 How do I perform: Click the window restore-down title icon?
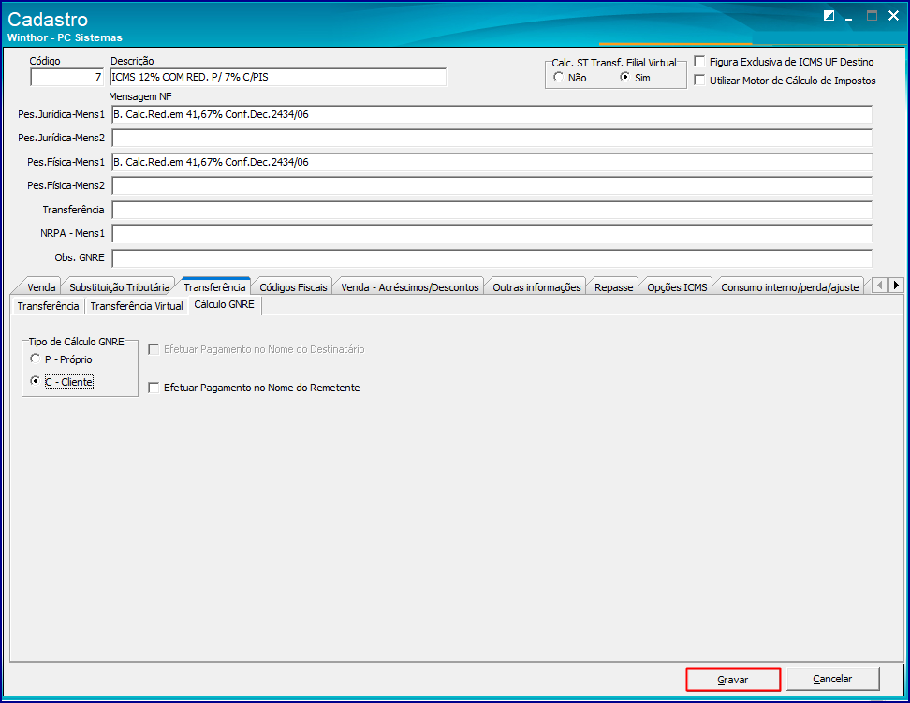tap(829, 16)
